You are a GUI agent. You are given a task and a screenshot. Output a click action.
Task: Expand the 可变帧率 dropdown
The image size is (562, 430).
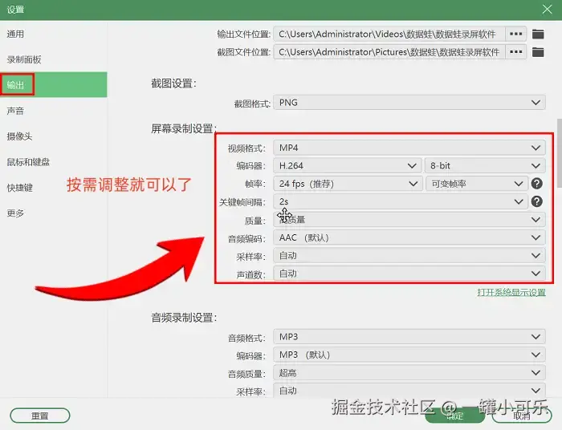pos(477,184)
